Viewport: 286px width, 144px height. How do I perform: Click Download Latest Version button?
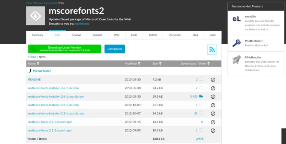(65, 49)
